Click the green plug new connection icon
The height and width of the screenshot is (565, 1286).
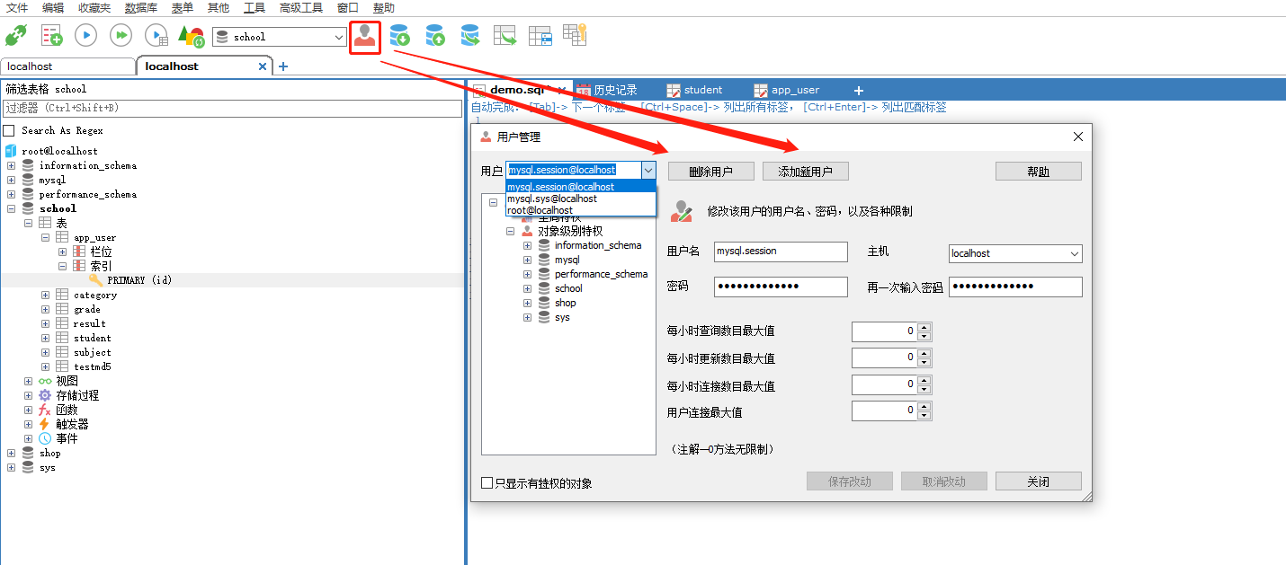pyautogui.click(x=16, y=36)
